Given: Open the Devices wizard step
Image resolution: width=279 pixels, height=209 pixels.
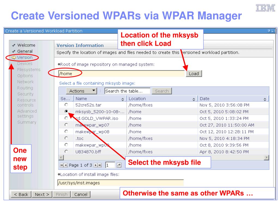Looking at the screenshot, I should 25,63.
